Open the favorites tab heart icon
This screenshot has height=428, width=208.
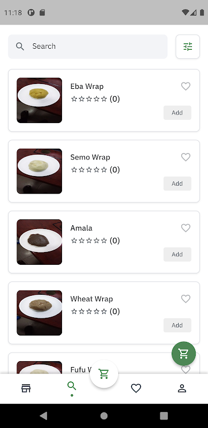point(136,388)
